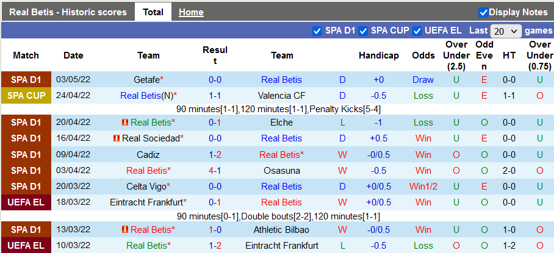Click red card icon beside Real Betis vs Athletic Bilbao

(125, 230)
